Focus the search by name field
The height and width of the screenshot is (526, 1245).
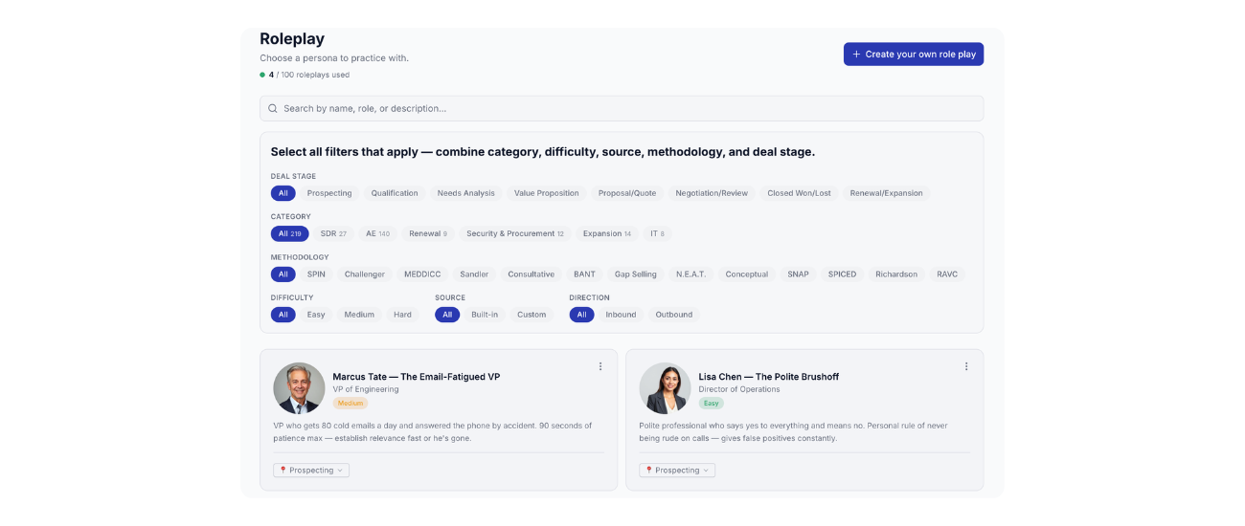click(622, 108)
